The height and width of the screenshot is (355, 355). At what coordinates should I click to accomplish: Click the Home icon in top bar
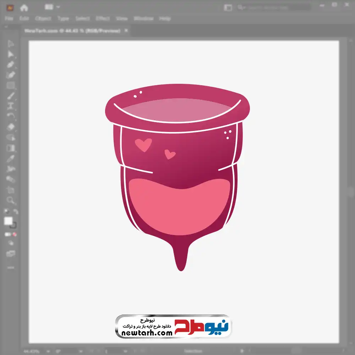pos(24,7)
